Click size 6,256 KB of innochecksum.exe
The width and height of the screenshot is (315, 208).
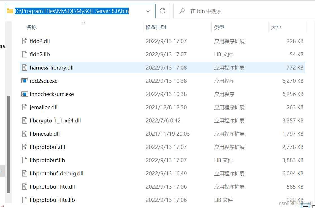pyautogui.click(x=293, y=94)
